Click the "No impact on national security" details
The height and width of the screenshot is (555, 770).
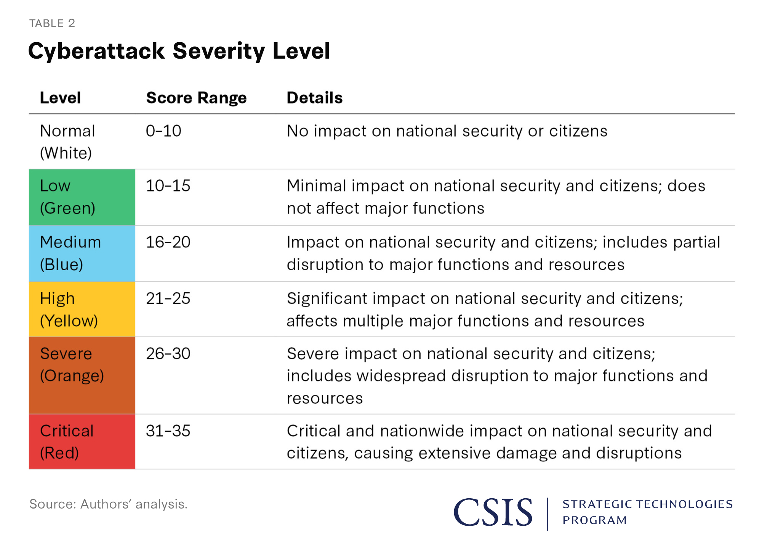pyautogui.click(x=447, y=131)
